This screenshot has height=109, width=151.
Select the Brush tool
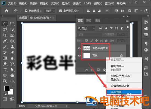coord(5,47)
